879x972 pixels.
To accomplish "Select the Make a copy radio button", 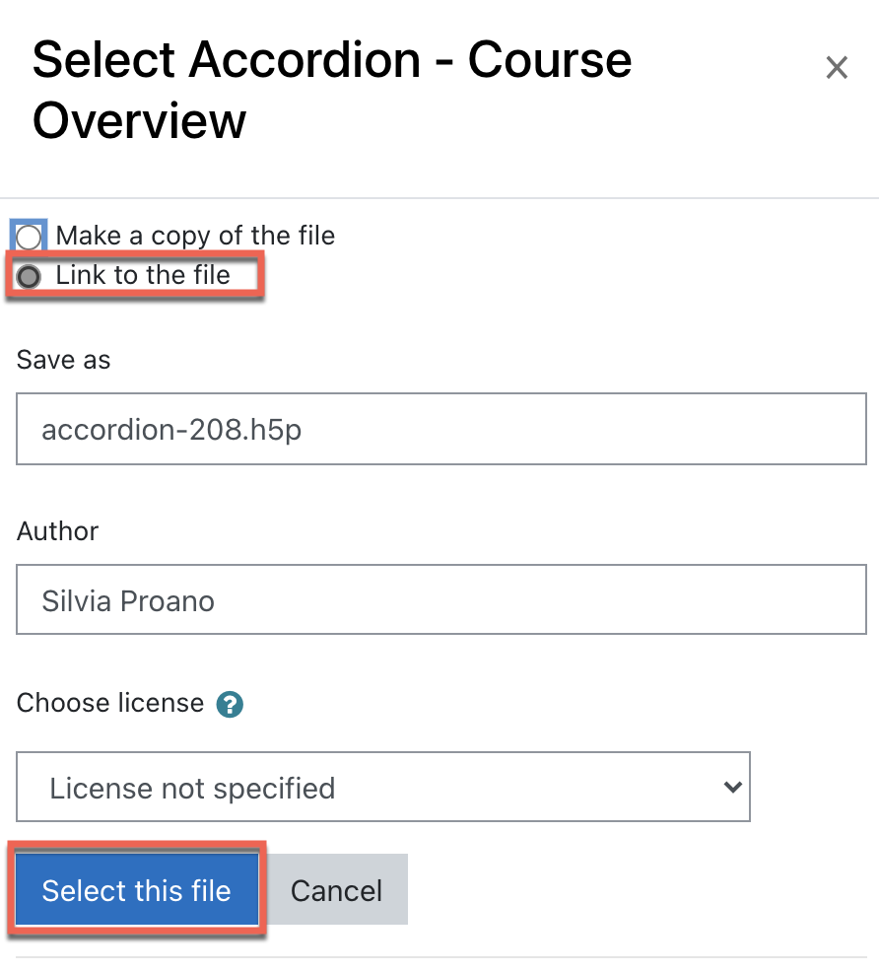I will coord(30,237).
